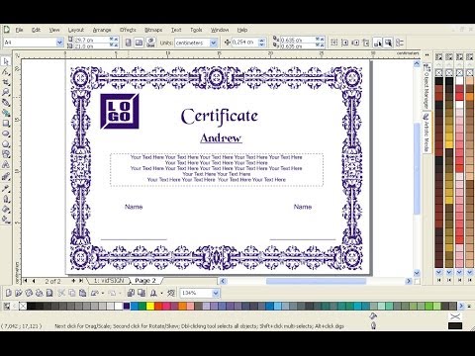
Task: Select the Pick tool in the toolbox
Action: (x=6, y=61)
